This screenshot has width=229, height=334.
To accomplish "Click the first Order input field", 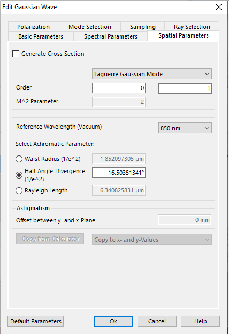I will coord(119,88).
